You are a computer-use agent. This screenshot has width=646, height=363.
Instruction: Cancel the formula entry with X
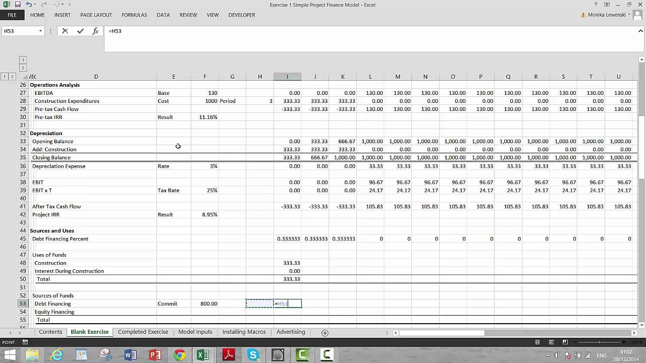pyautogui.click(x=65, y=31)
